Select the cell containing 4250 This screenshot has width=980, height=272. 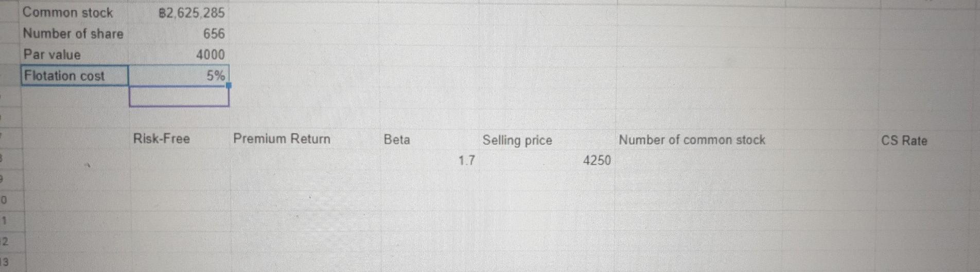click(597, 160)
